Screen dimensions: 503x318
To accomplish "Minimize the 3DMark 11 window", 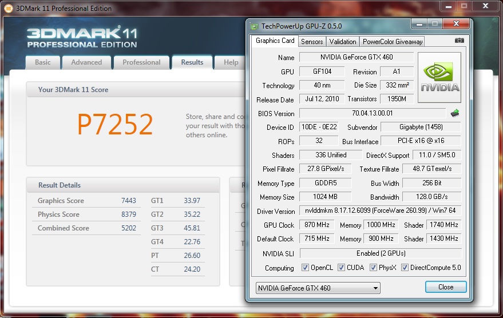I will pyautogui.click(x=449, y=6).
